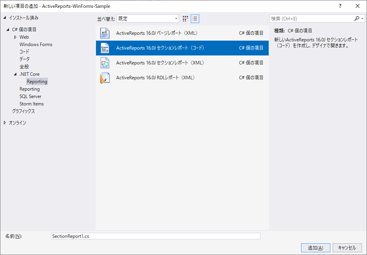Click C# 個の項目 label on RDLレポート row
Image resolution: width=367 pixels, height=255 pixels.
[251, 78]
